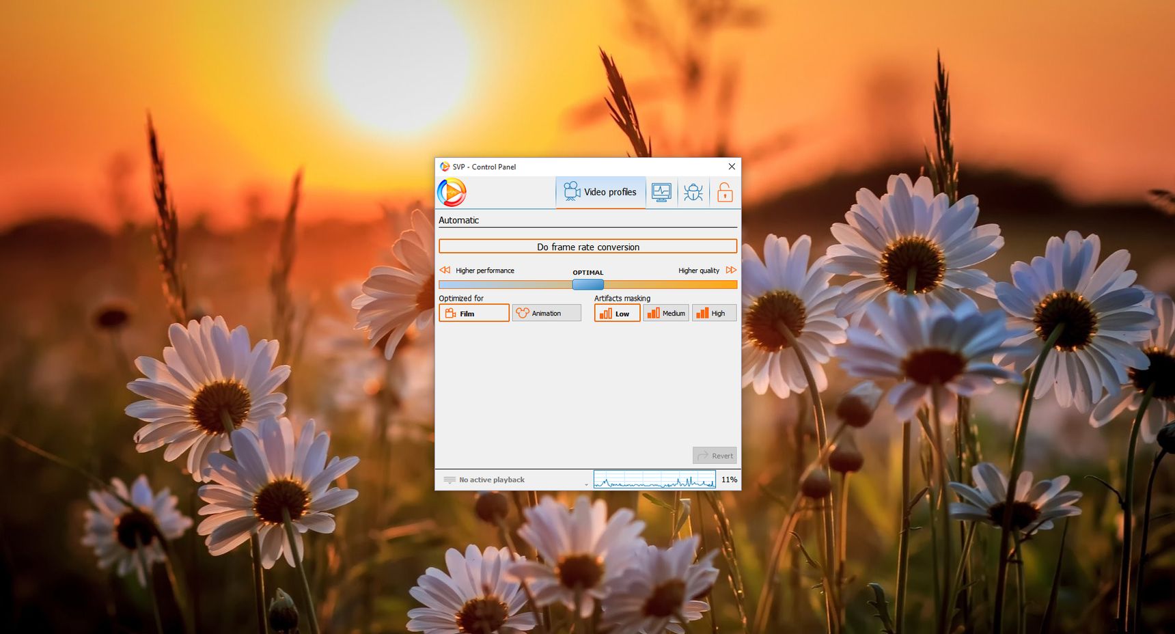Click the CPU usage graph

[654, 480]
